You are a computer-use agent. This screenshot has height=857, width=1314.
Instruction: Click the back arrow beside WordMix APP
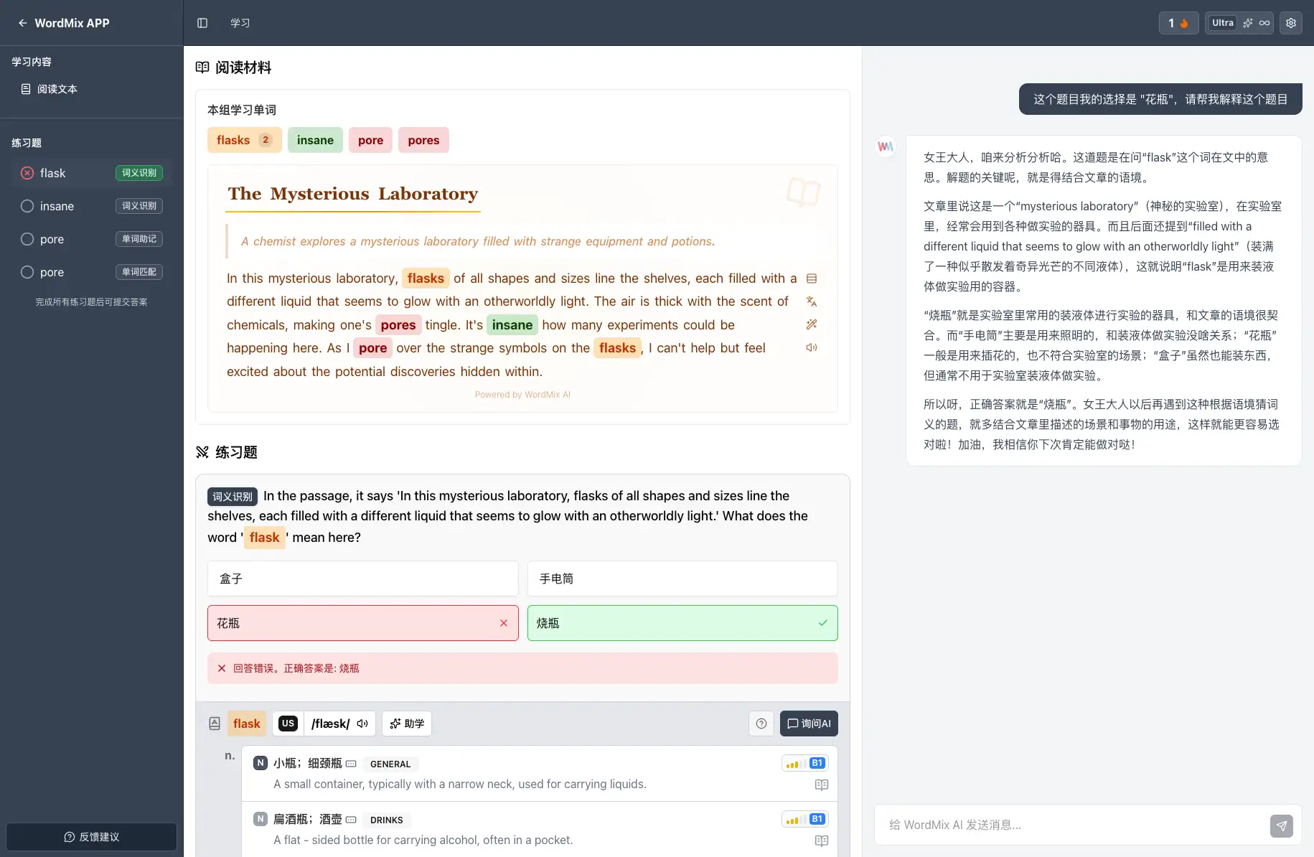click(x=23, y=23)
